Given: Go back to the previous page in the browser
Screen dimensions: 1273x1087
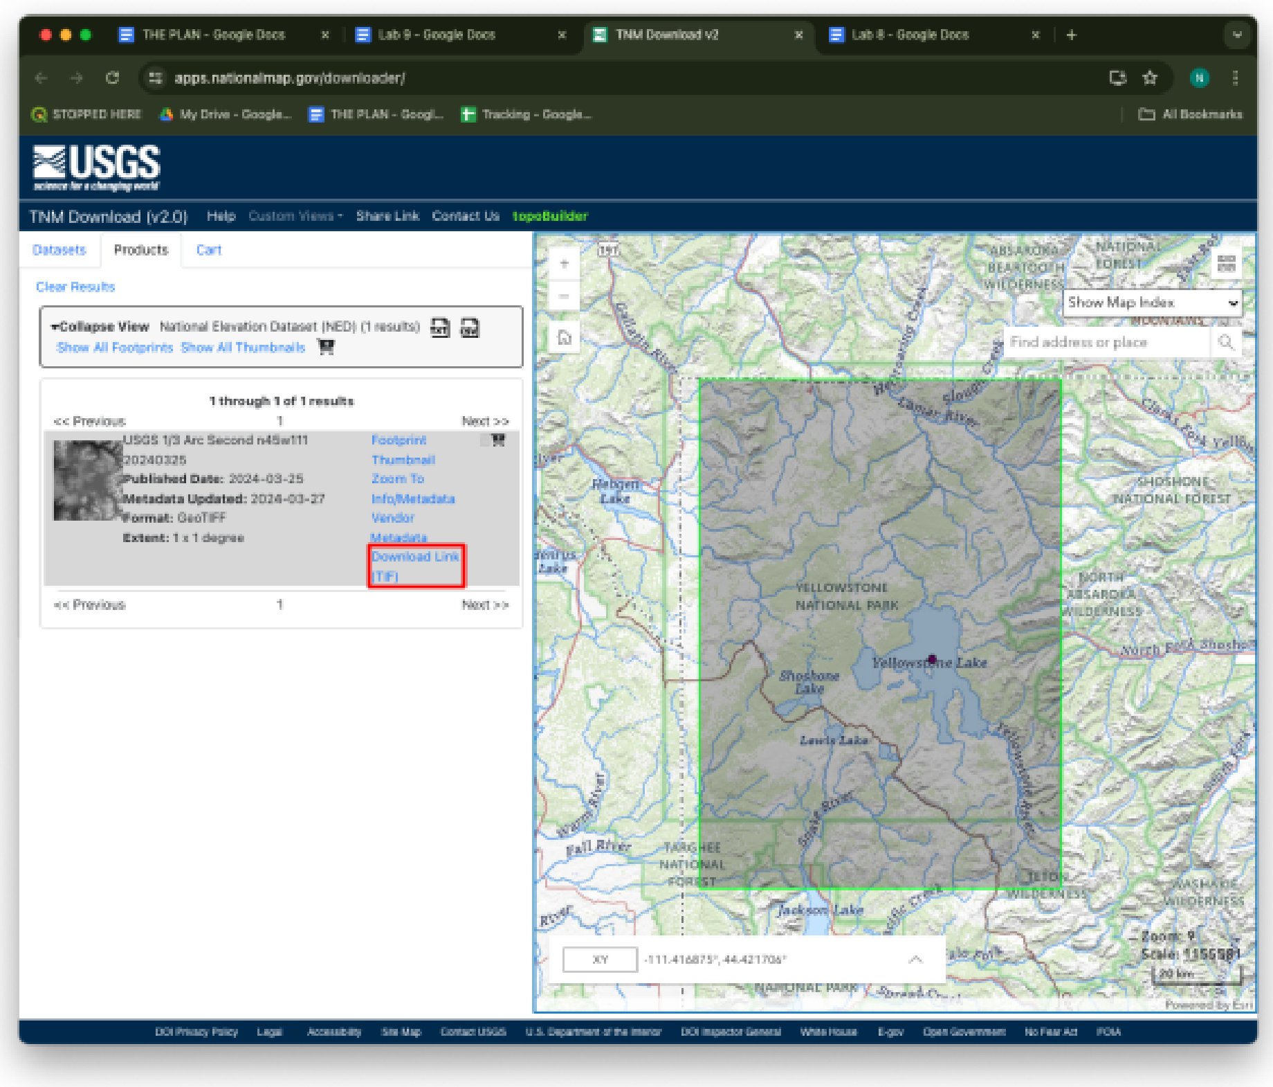Looking at the screenshot, I should pyautogui.click(x=41, y=78).
